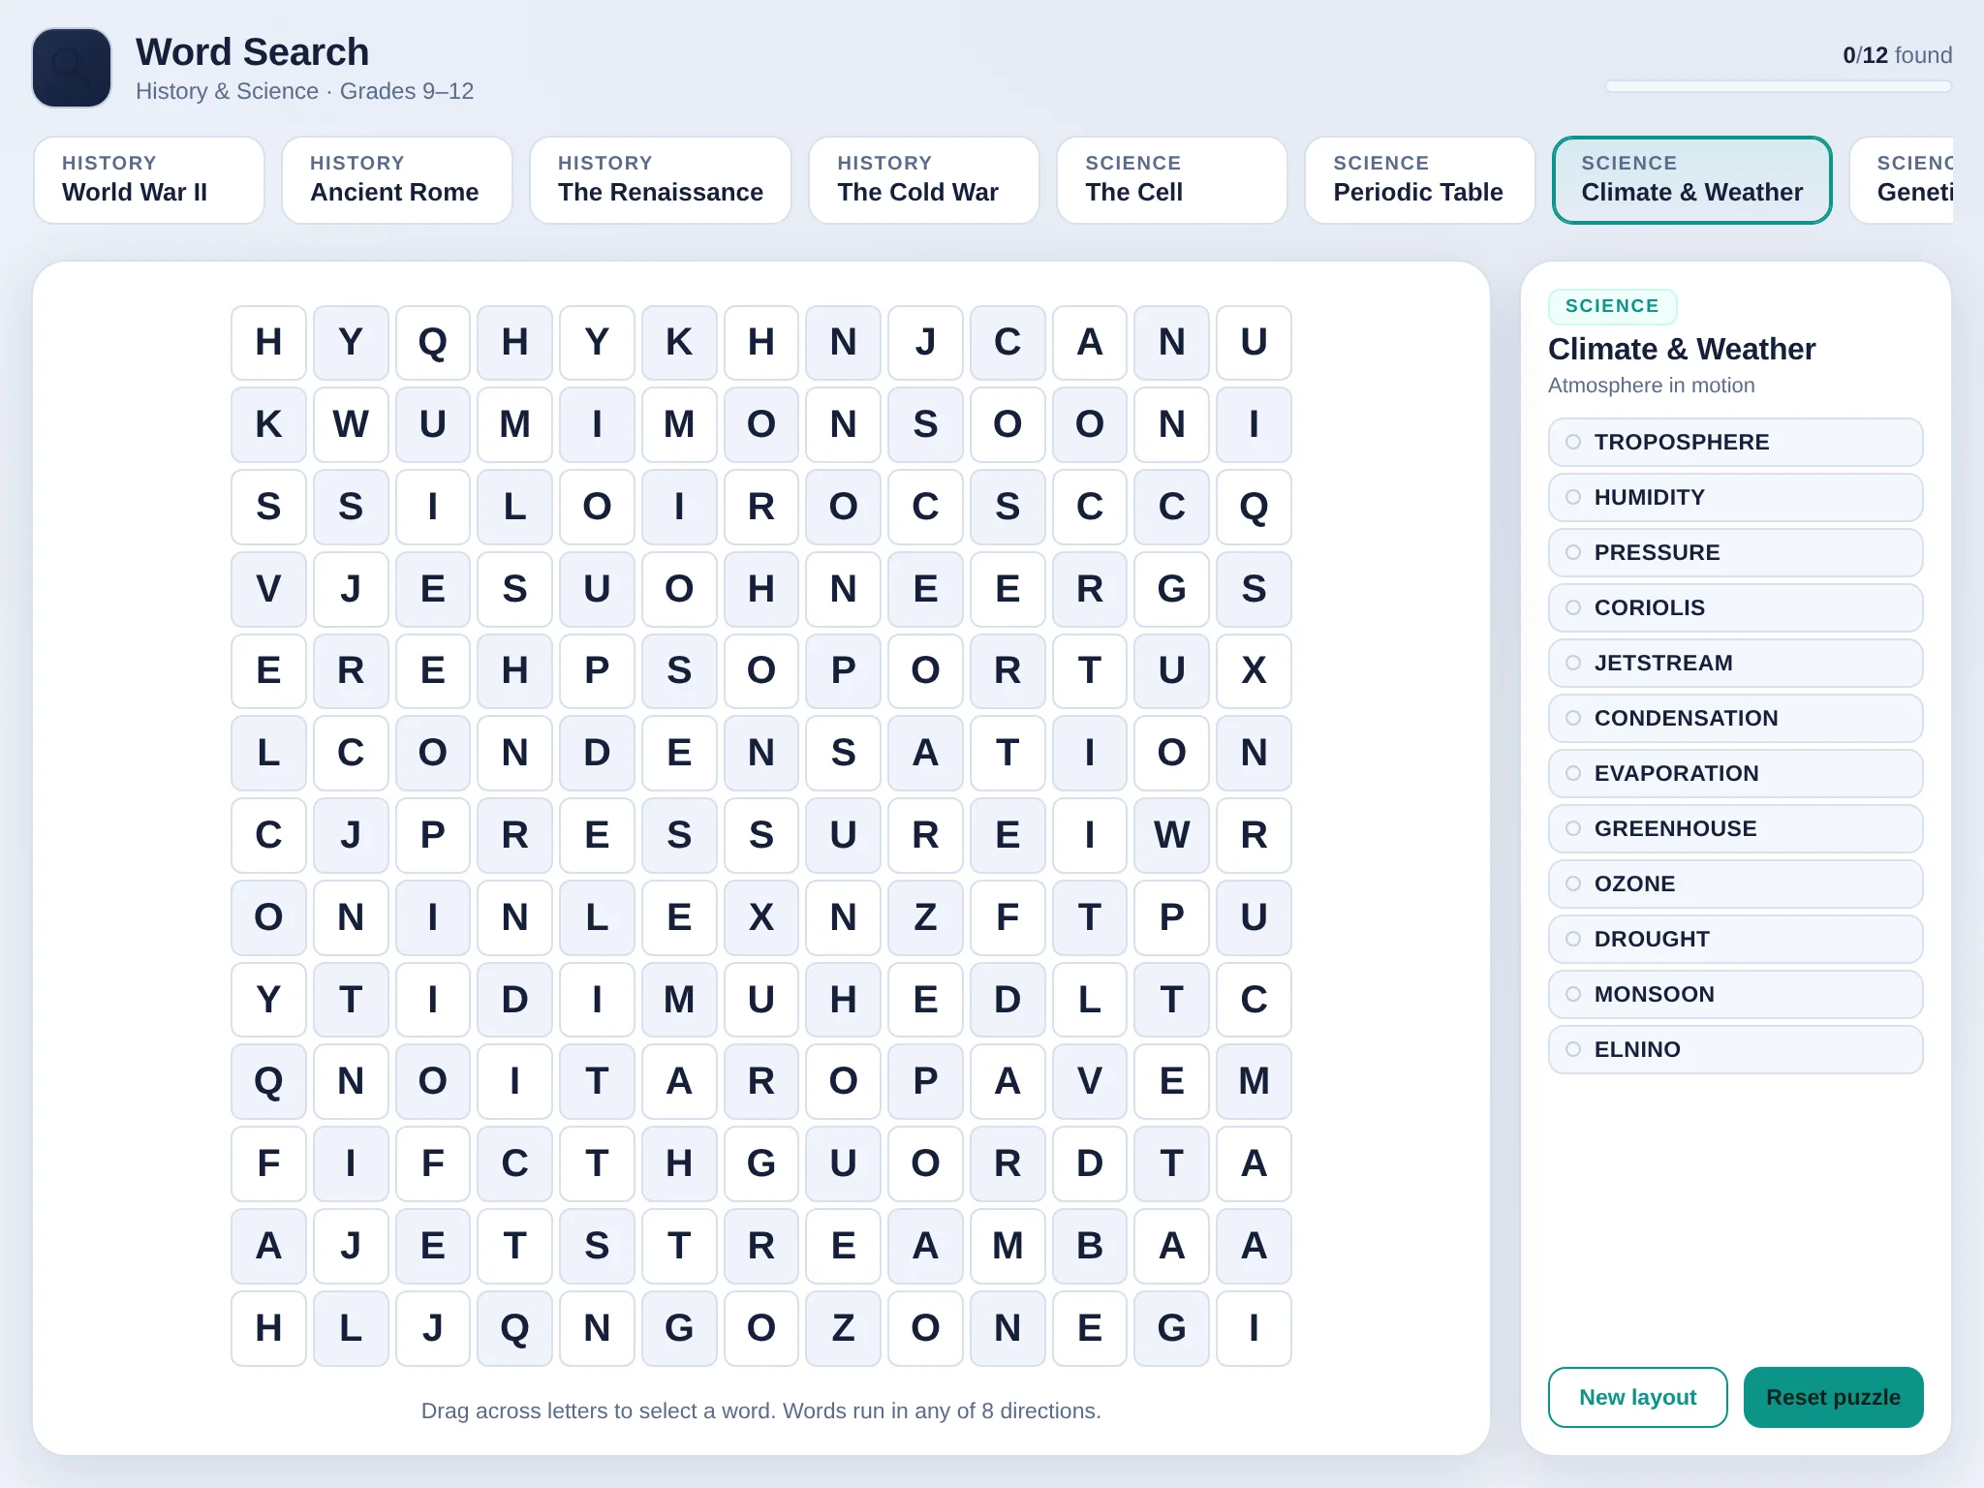Viewport: 1984px width, 1488px height.
Task: Mark TROPOSPHERE in the word list
Action: click(x=1736, y=442)
